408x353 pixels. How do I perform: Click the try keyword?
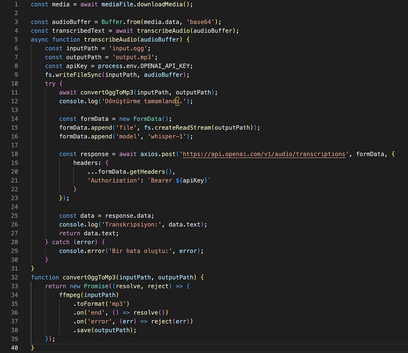[x=50, y=84]
